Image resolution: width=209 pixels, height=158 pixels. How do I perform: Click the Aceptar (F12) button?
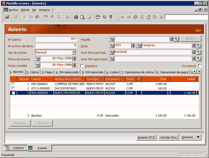147,137
